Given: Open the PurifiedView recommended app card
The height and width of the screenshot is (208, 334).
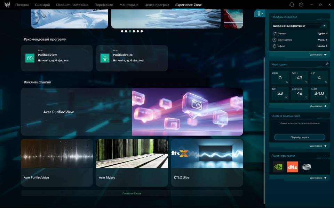Looking at the screenshot, I should [x=57, y=58].
